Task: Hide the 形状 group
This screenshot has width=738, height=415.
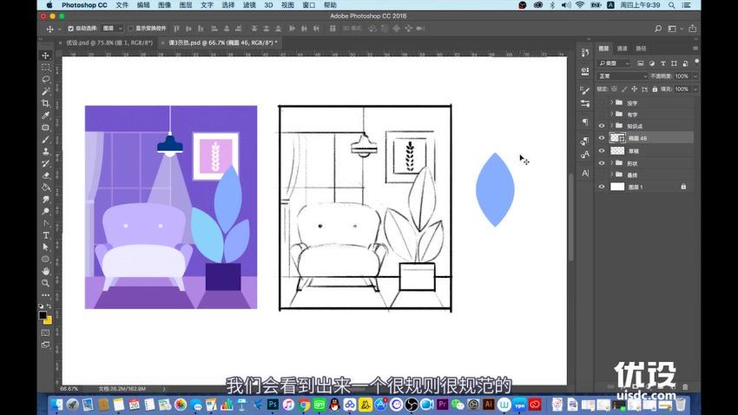Action: pos(602,163)
